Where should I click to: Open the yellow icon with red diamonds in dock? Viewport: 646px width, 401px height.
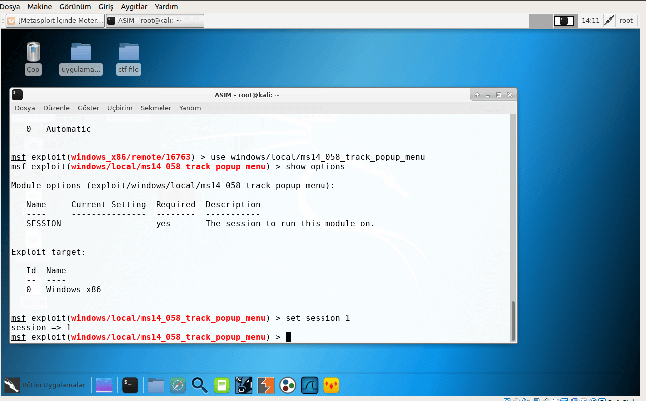pos(331,385)
